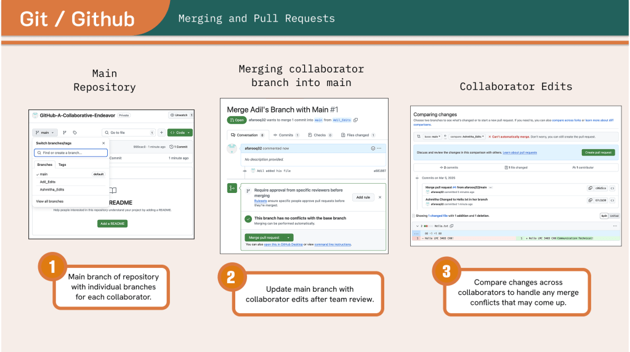Image resolution: width=630 pixels, height=352 pixels.
Task: Open the green Code dropdown button
Action: pyautogui.click(x=180, y=132)
